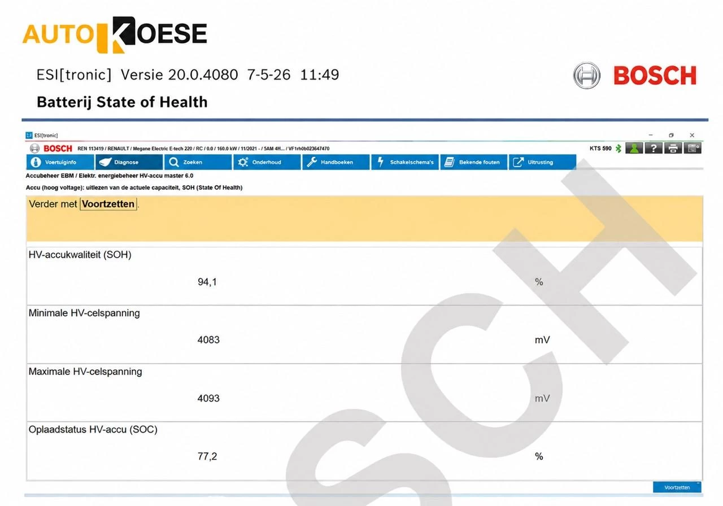Click the green user profile icon

point(634,149)
